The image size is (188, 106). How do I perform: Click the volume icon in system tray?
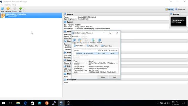click(x=168, y=103)
